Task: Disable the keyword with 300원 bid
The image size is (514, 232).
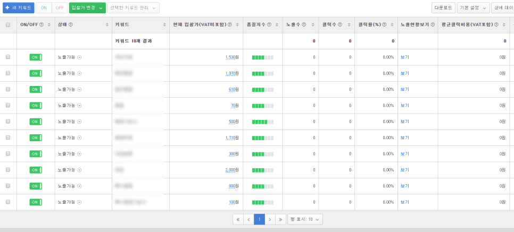Action: pos(36,154)
